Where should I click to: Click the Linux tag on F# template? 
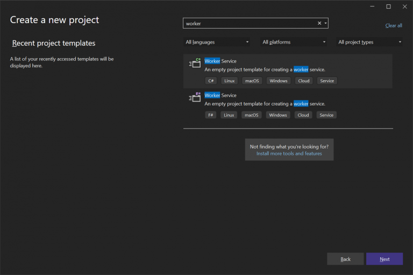pos(229,115)
